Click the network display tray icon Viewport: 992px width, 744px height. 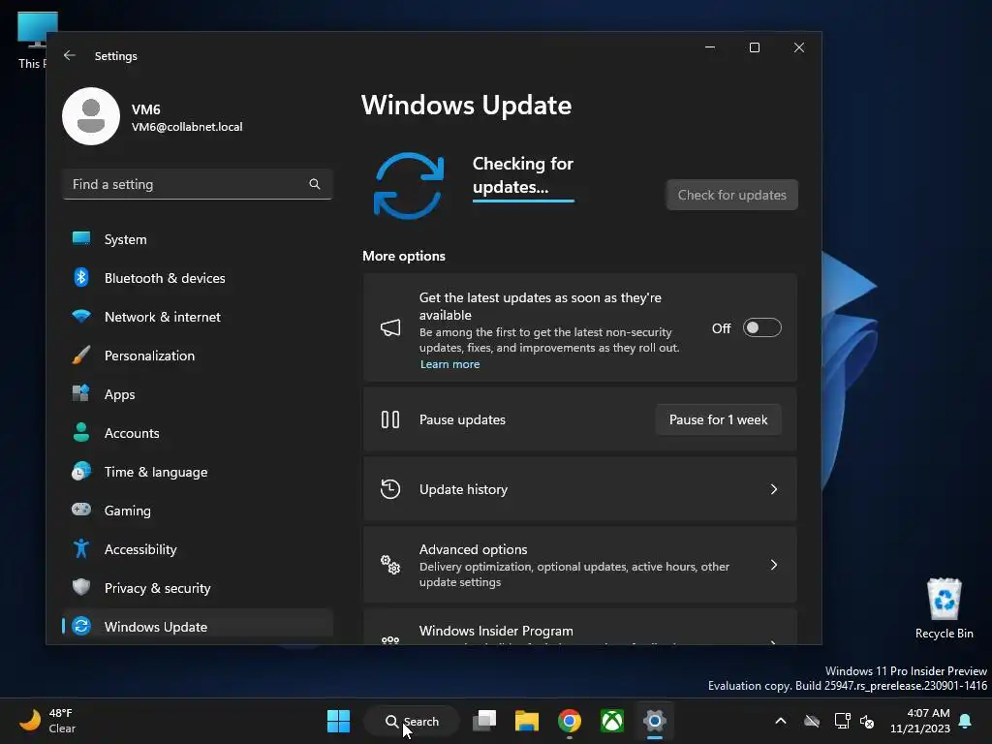tap(842, 721)
